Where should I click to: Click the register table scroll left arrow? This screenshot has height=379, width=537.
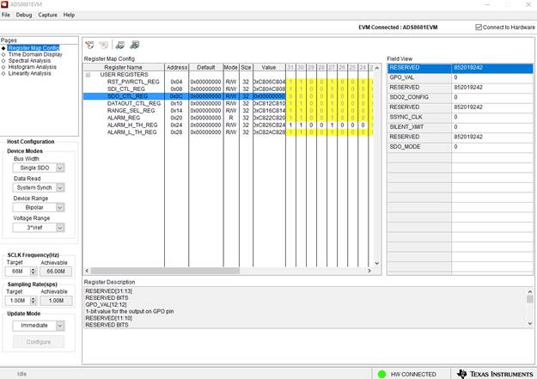point(87,271)
